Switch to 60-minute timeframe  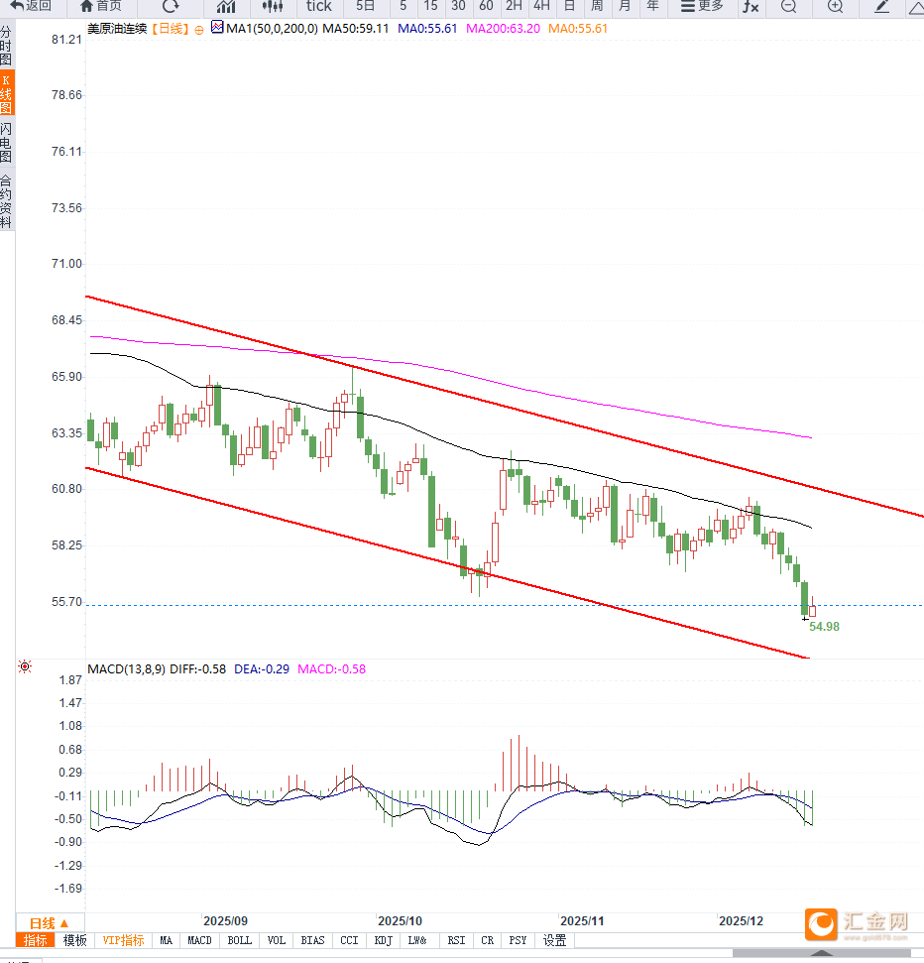coord(486,6)
